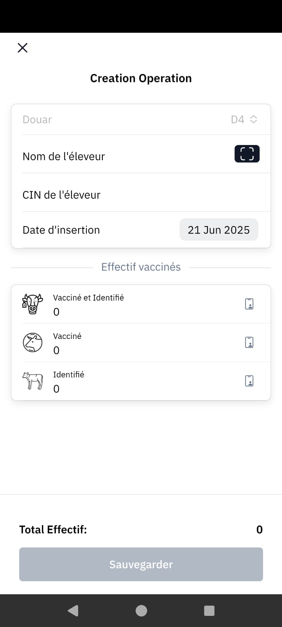
Task: Select the CIN de l'éleveur field
Action: tap(141, 195)
